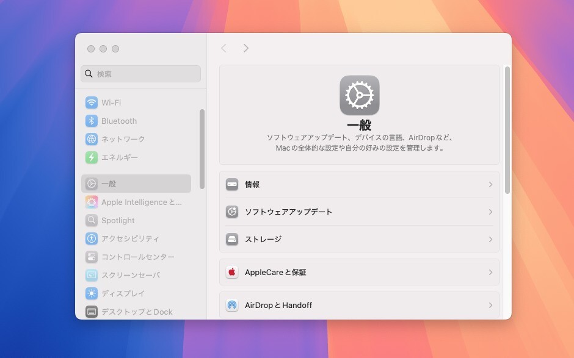The height and width of the screenshot is (358, 574).
Task: Go forward with the right arrow
Action: [246, 48]
